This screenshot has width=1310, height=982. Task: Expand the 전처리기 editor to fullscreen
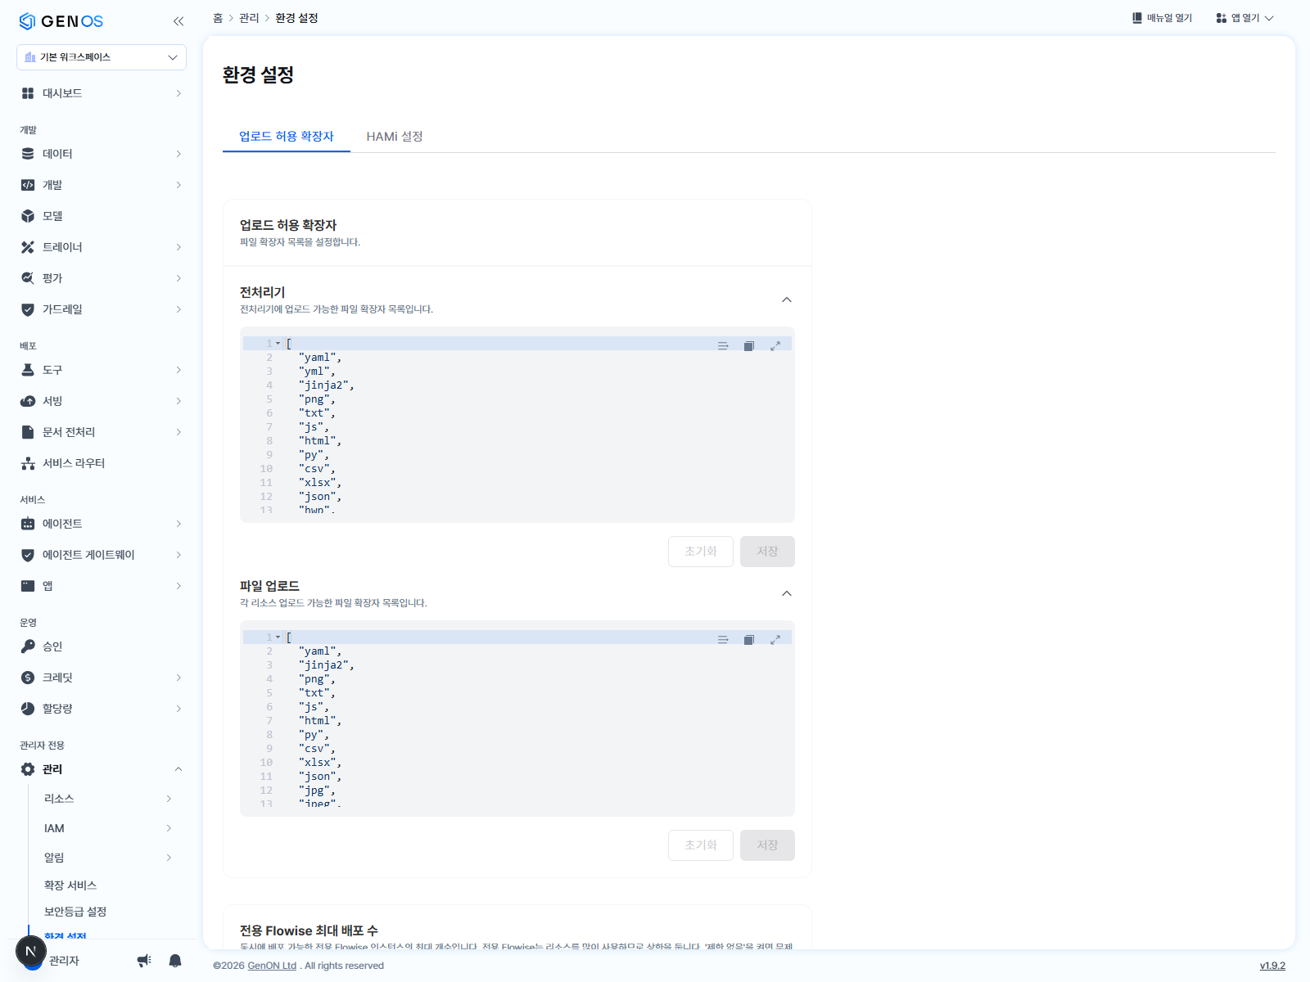(775, 346)
